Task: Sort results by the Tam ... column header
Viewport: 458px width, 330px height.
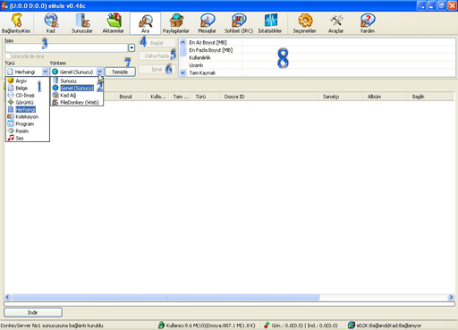Action: pos(181,97)
